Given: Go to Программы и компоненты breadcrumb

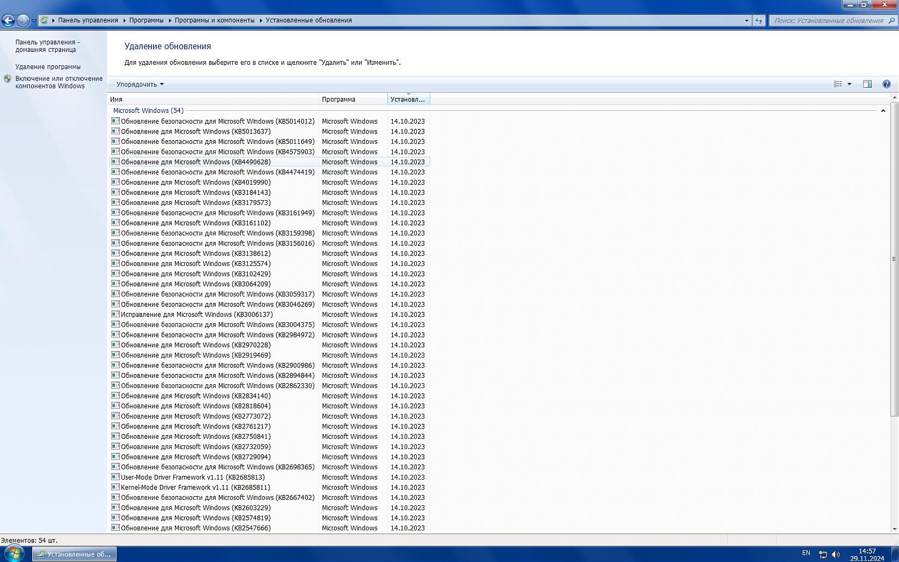Looking at the screenshot, I should tap(215, 20).
